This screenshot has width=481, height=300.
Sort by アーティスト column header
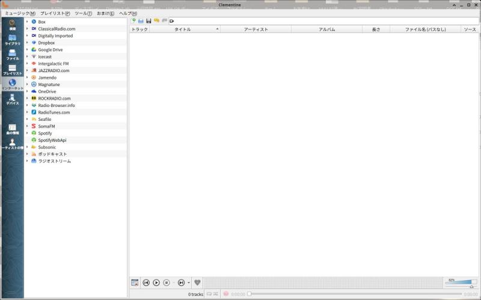[x=256, y=29]
